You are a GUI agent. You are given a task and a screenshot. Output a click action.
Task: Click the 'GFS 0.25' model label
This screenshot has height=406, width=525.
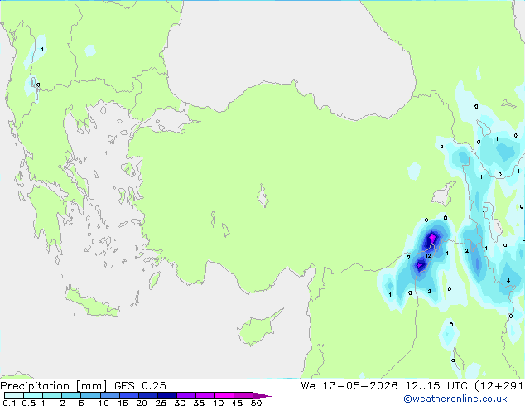pos(140,385)
